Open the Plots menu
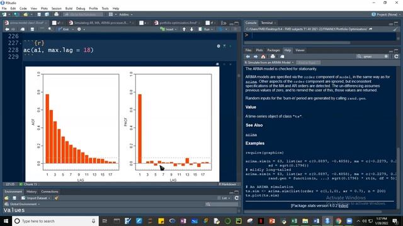This screenshot has width=403, height=226. click(x=44, y=8)
